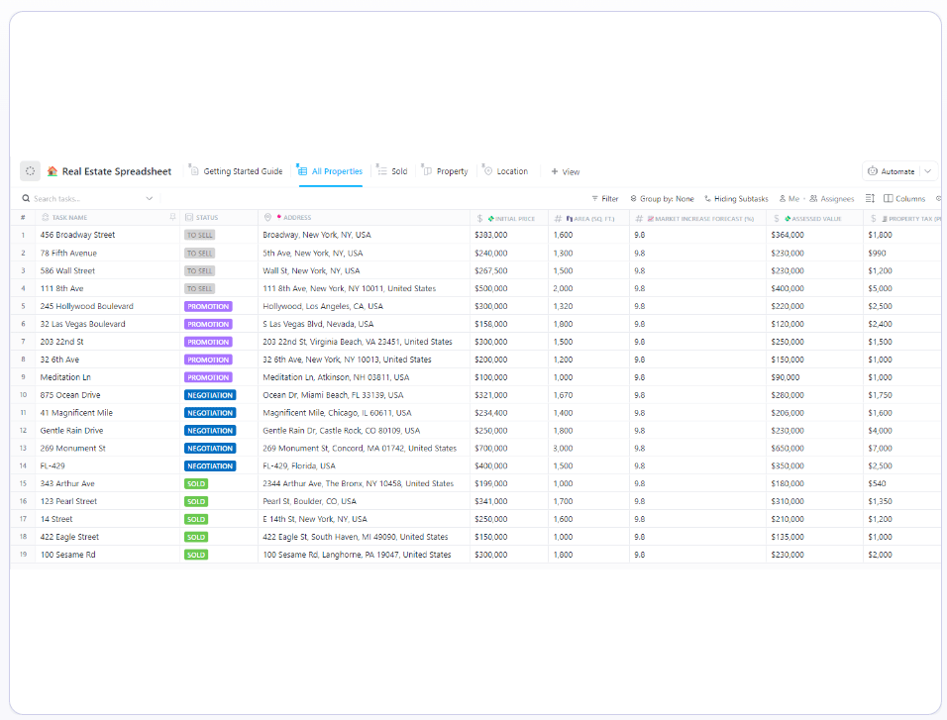Click the NEGOTIATION label for 41 Magnificent Mile
Image resolution: width=947 pixels, height=720 pixels.
click(x=210, y=413)
